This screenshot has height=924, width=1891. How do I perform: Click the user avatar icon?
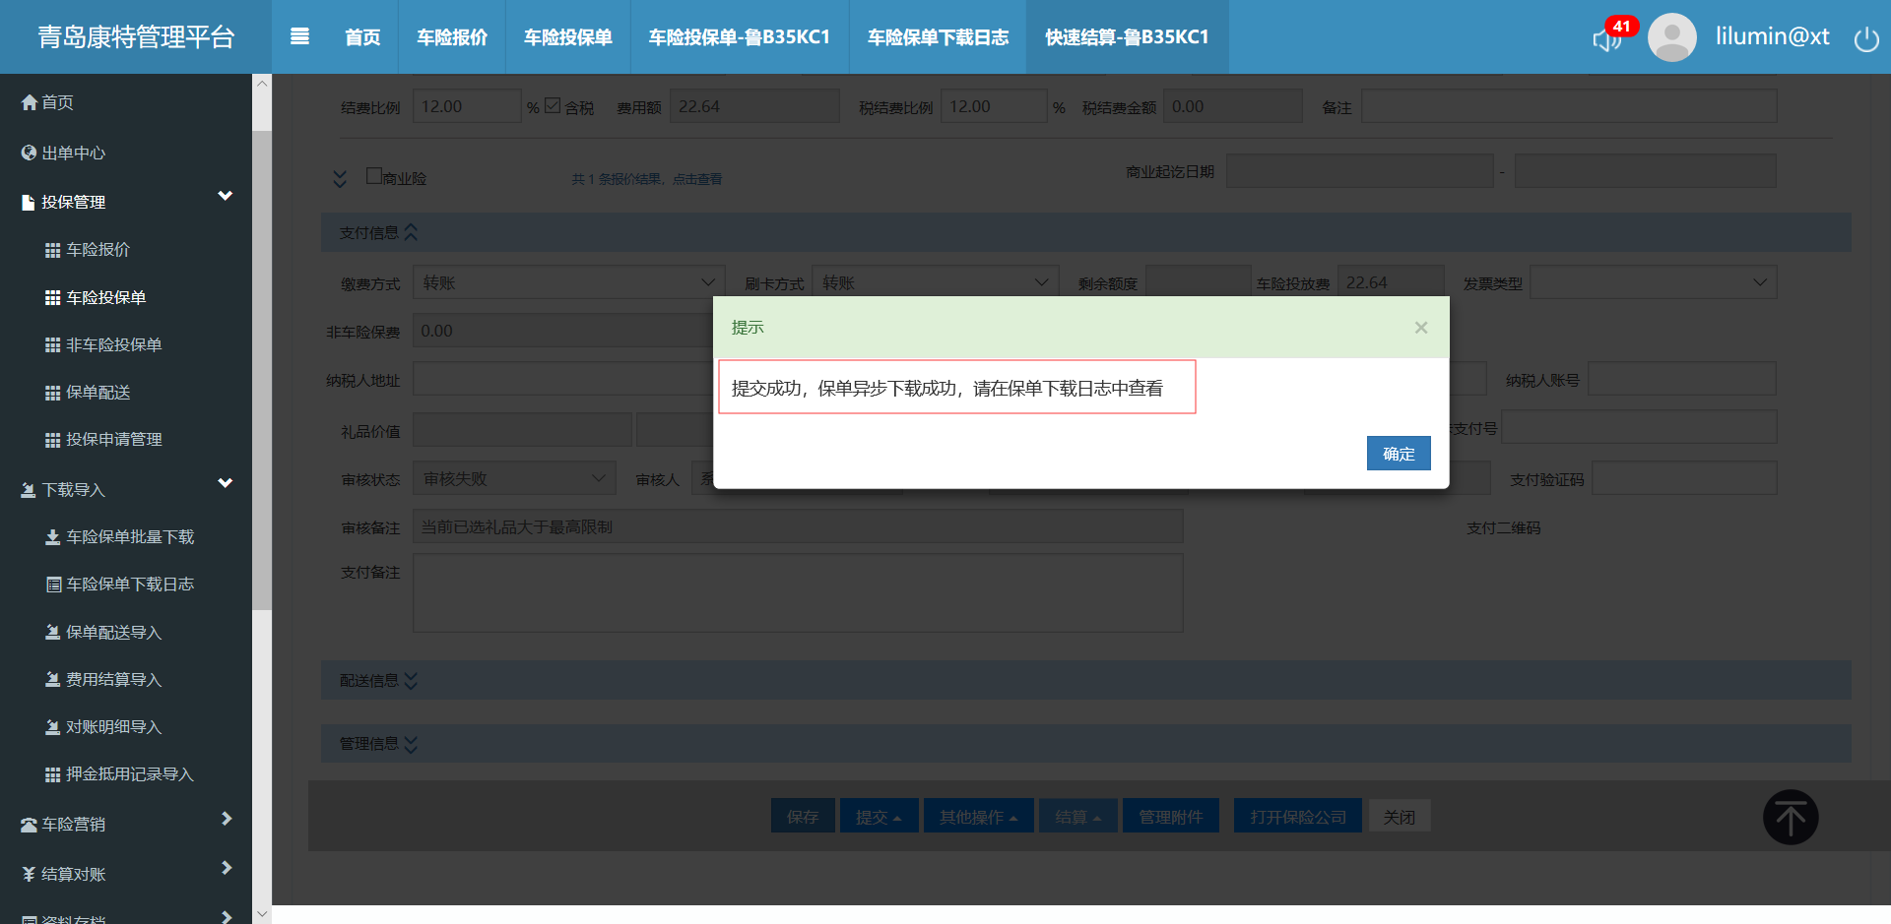[x=1671, y=37]
